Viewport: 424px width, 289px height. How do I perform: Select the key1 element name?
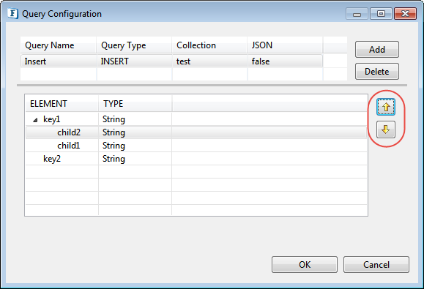52,119
